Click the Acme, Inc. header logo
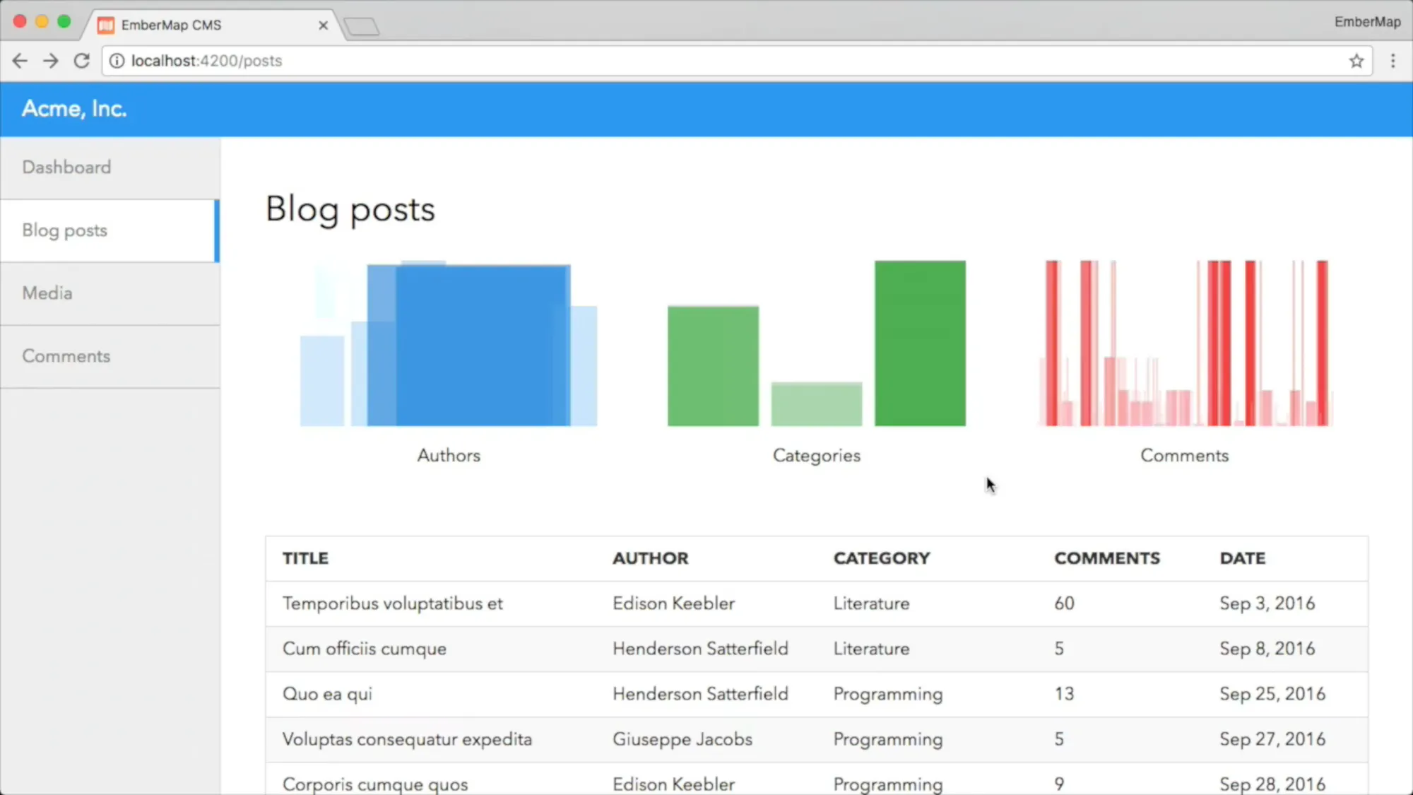 (74, 109)
